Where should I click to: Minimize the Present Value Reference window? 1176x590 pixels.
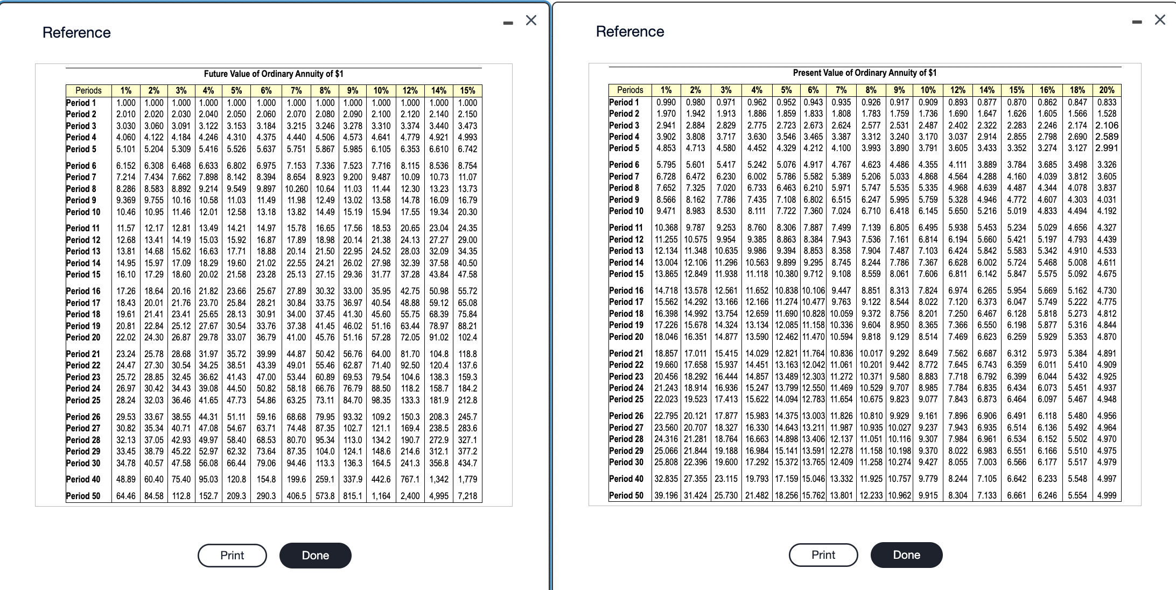(1136, 20)
